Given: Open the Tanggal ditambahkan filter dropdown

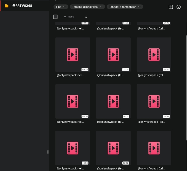Looking at the screenshot, I should tap(125, 7).
